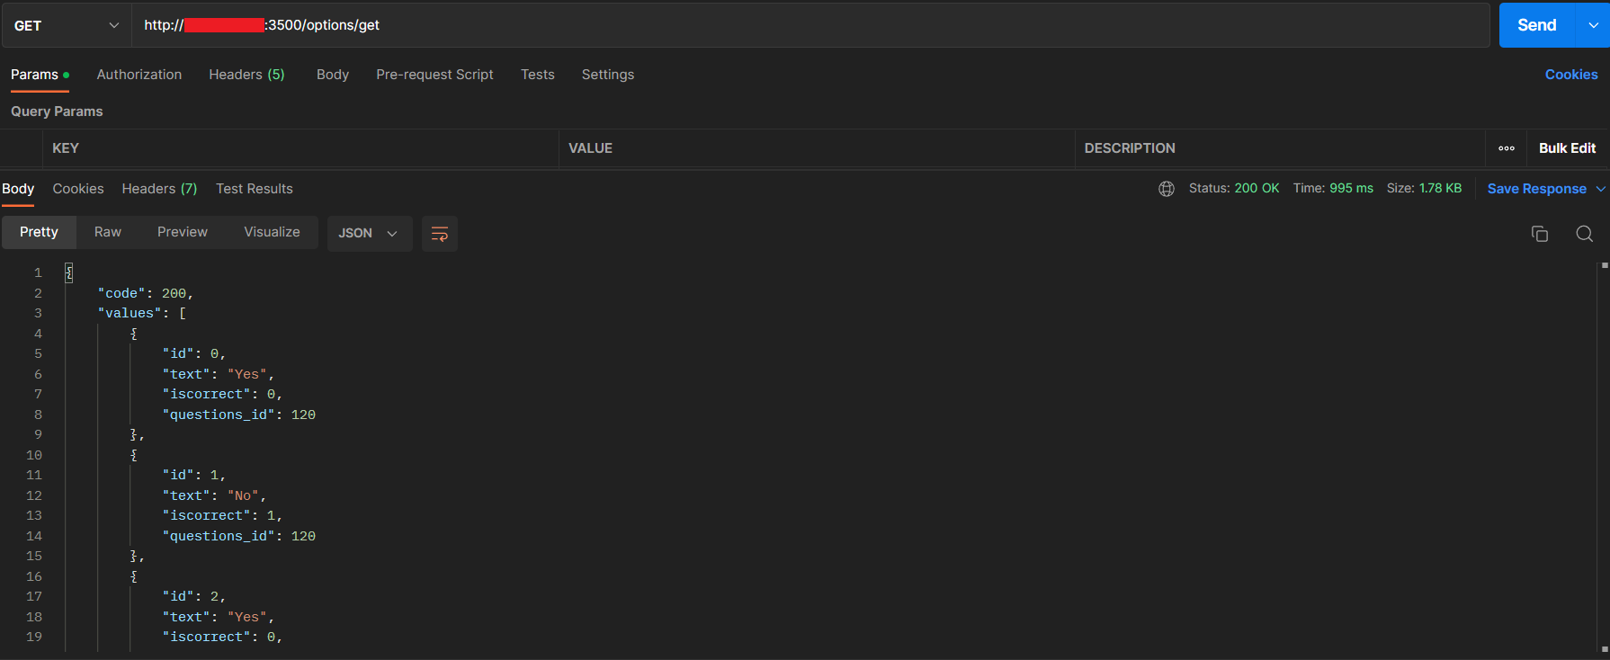Select the response Body tab
Viewport: 1610px width, 660px height.
(18, 189)
